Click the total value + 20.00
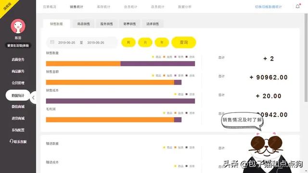This screenshot has height=173, width=308. tap(269, 96)
